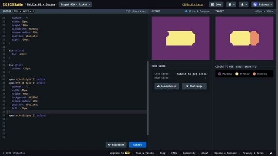Open the notifications bell menu
This screenshot has width=278, height=156.
(x=244, y=4)
